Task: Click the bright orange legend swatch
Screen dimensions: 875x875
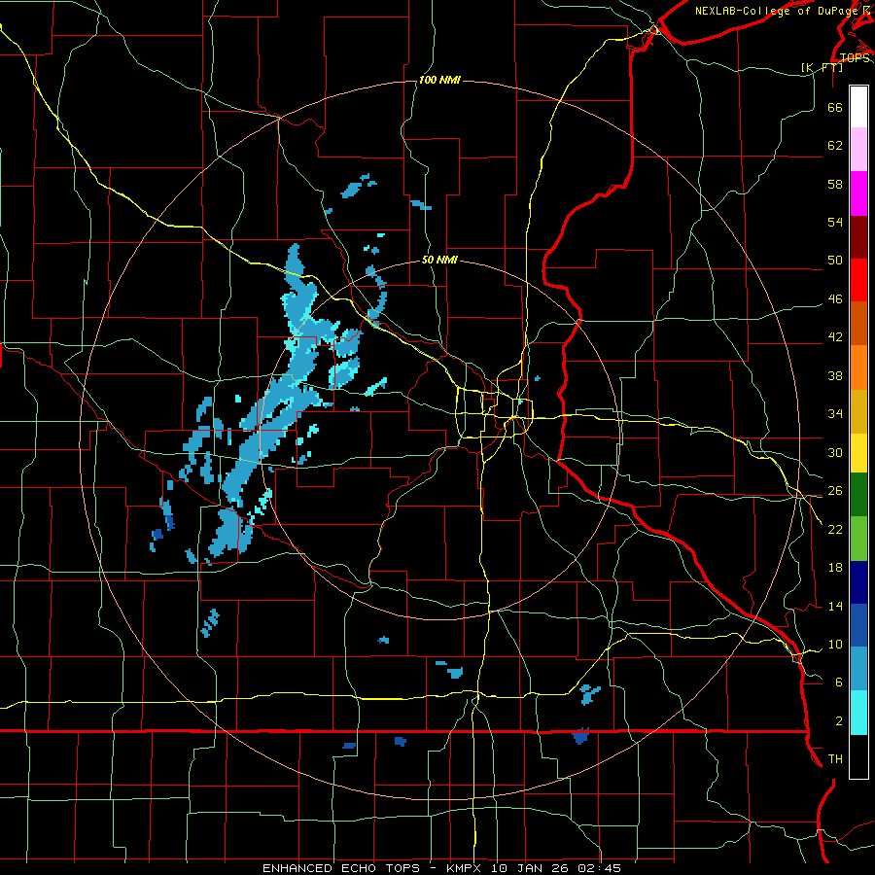Action: 858,367
